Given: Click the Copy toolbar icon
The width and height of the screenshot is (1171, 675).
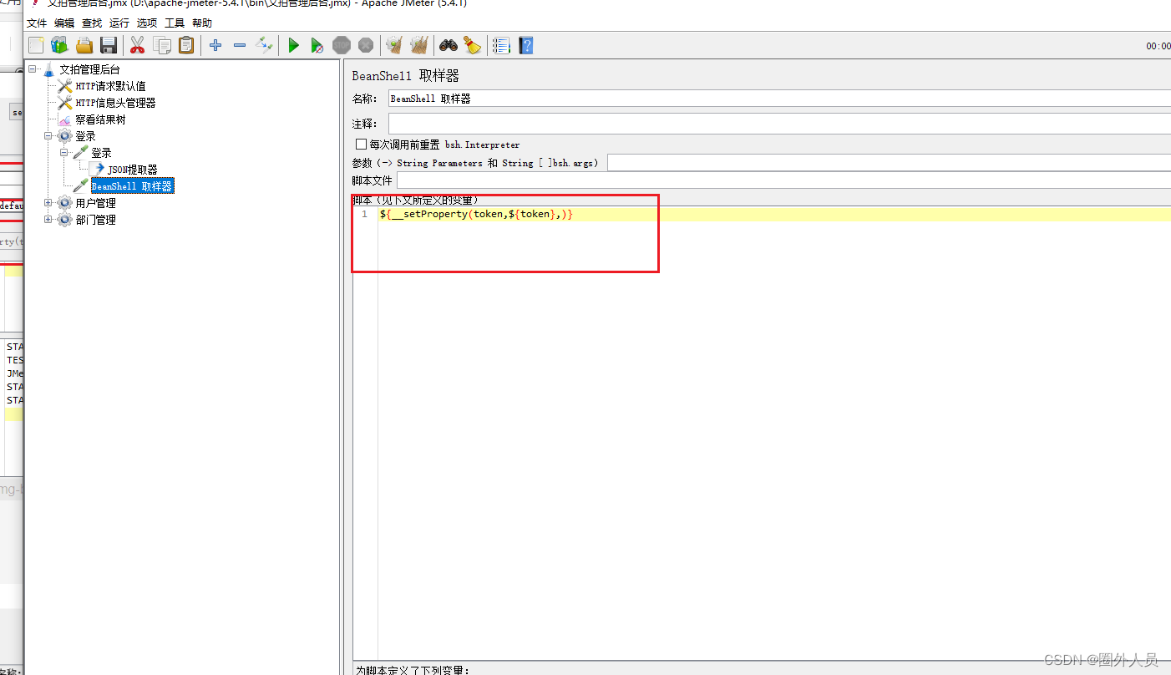Looking at the screenshot, I should pyautogui.click(x=162, y=45).
